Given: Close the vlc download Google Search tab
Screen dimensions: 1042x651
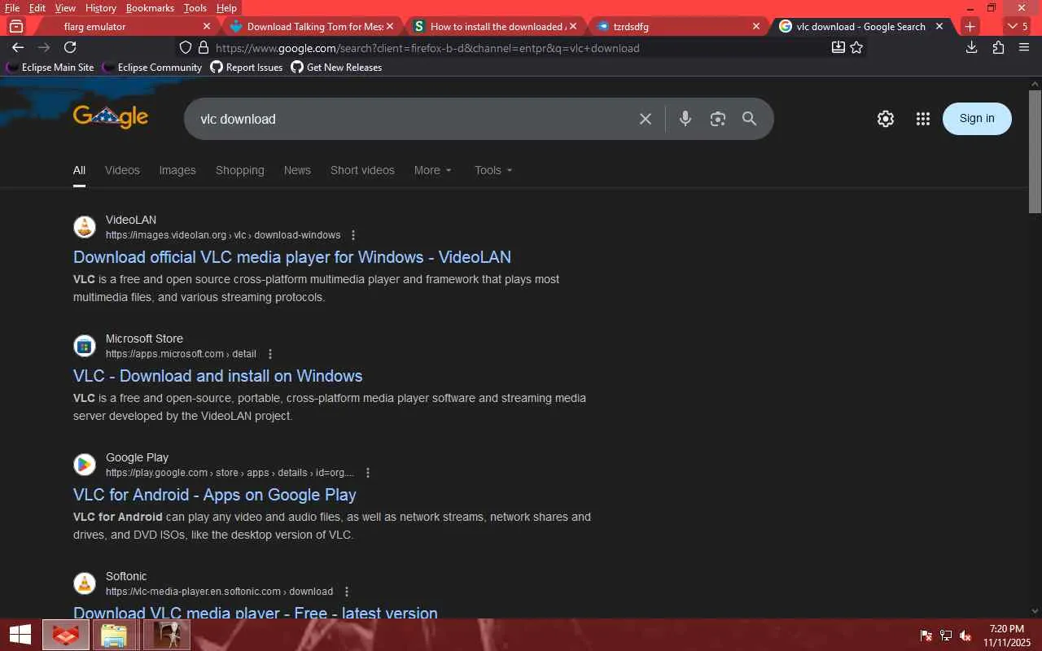Looking at the screenshot, I should click(x=939, y=26).
